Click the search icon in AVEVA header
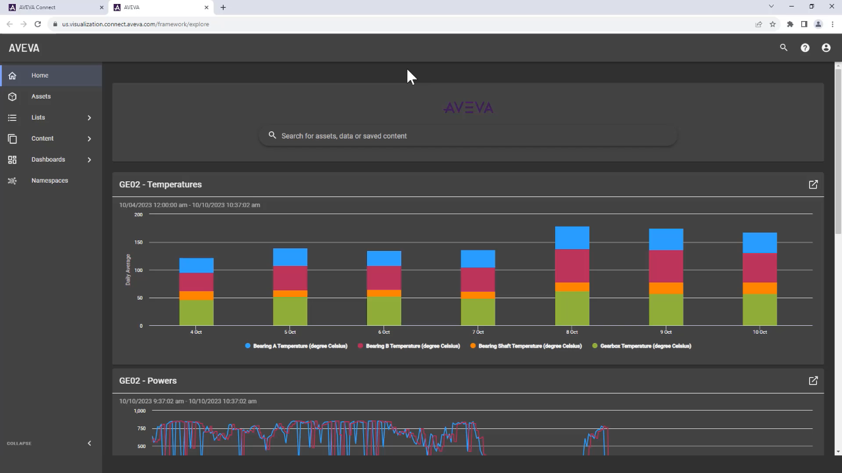Screen dimensions: 842x473 (x=783, y=48)
